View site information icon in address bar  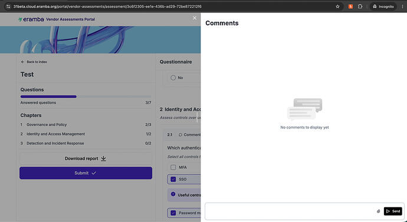pos(8,6)
